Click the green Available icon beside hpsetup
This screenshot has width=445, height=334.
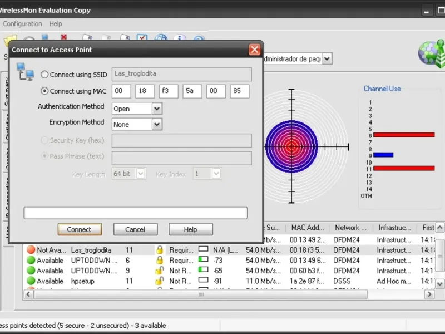31,281
